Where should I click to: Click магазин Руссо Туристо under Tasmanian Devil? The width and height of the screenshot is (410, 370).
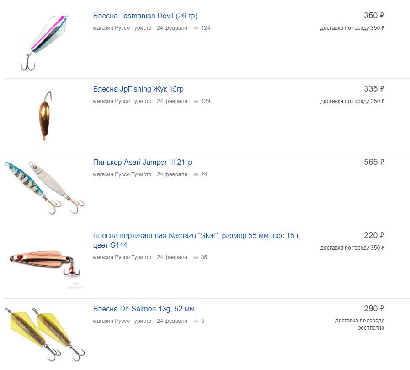pyautogui.click(x=122, y=28)
